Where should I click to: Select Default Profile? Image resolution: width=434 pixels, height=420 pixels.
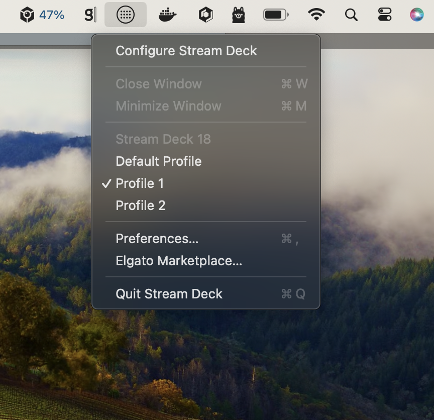pyautogui.click(x=206, y=161)
